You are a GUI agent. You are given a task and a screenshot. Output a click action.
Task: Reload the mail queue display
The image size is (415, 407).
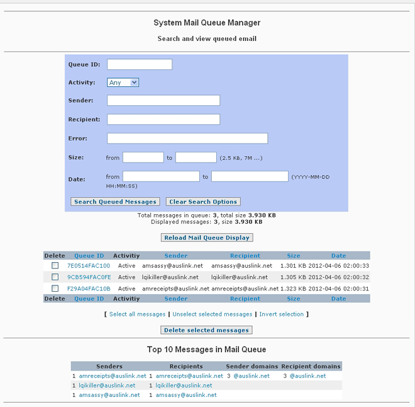pos(207,238)
